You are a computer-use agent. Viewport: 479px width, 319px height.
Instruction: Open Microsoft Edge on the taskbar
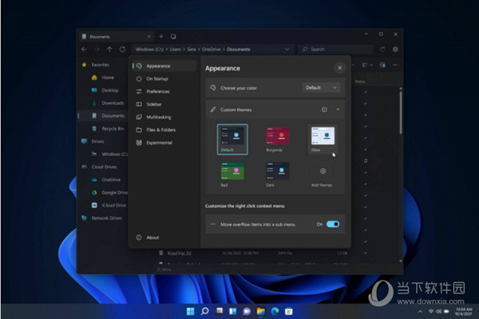[275, 311]
